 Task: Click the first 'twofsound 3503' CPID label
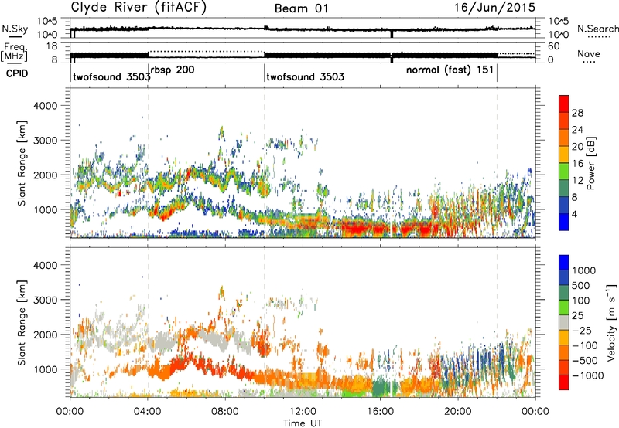click(111, 76)
